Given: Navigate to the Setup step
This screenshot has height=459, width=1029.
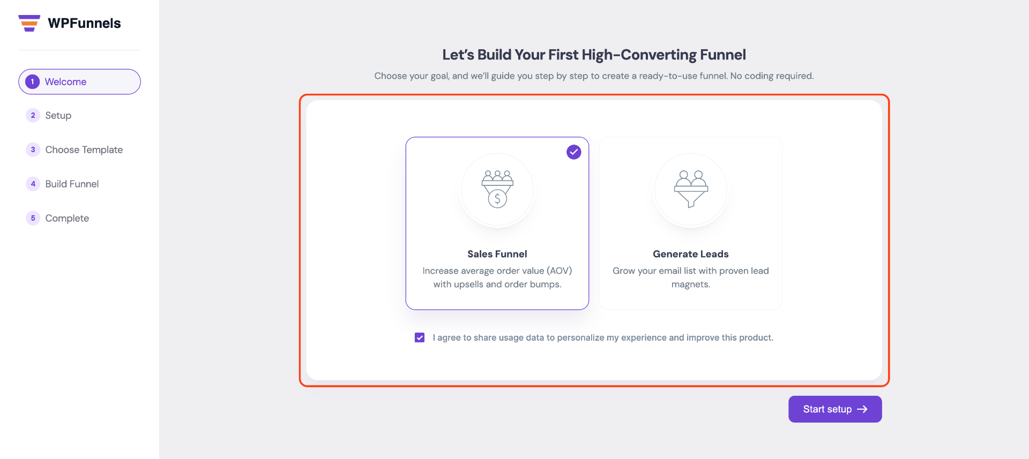Looking at the screenshot, I should point(58,115).
